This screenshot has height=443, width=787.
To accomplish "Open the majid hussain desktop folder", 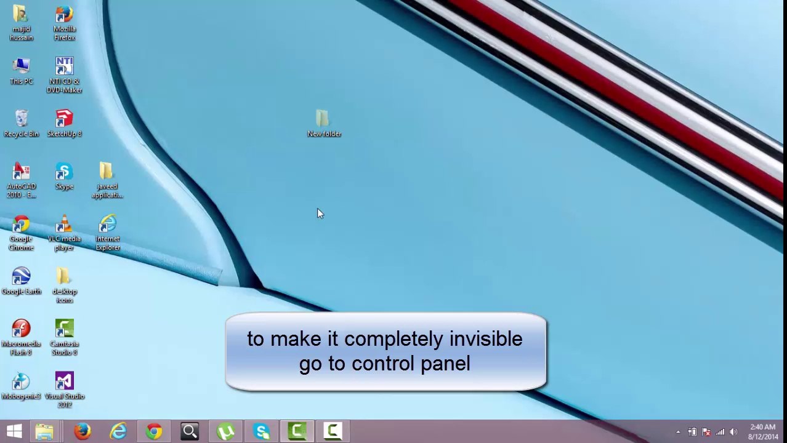I will tap(21, 23).
